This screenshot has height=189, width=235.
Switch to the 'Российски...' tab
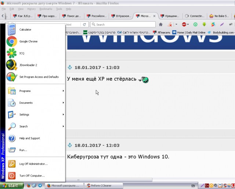click(97, 16)
